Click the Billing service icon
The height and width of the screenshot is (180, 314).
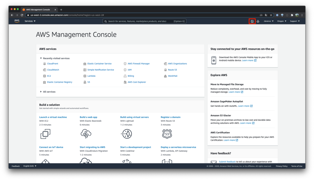tap(125, 76)
